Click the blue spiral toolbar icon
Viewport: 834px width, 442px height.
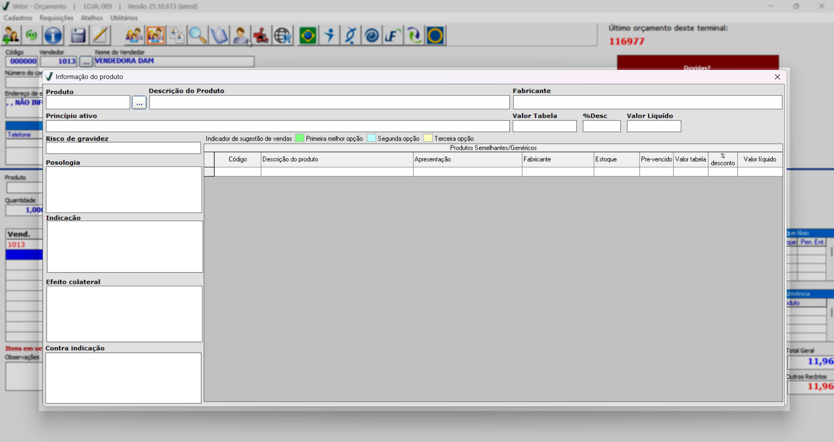(372, 36)
